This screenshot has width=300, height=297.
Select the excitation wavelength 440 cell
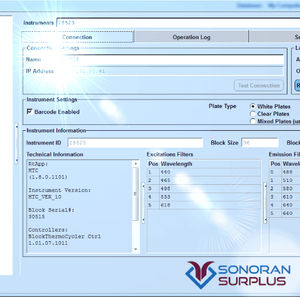210,172
